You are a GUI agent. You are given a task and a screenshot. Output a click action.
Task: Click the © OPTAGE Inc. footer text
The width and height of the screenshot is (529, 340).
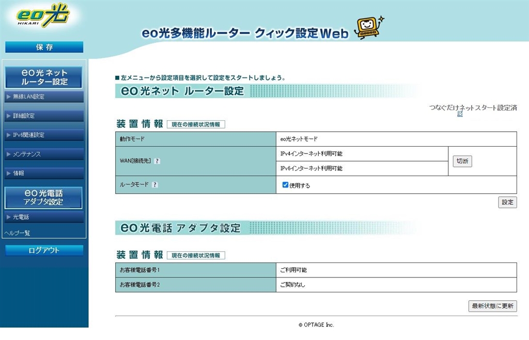317,325
